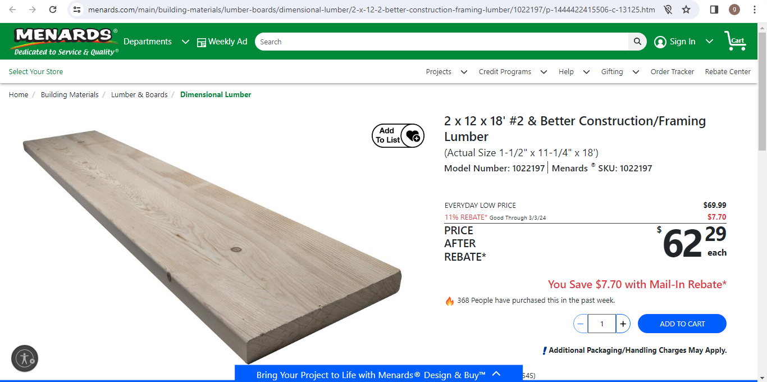This screenshot has height=382, width=767.
Task: Add the lumber to cart
Action: pyautogui.click(x=682, y=324)
